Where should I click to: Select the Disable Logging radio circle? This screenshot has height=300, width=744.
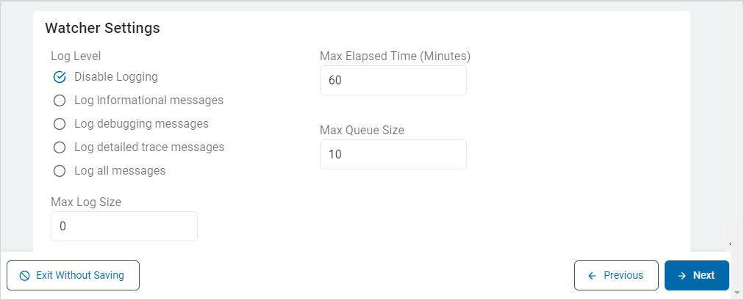pyautogui.click(x=60, y=76)
